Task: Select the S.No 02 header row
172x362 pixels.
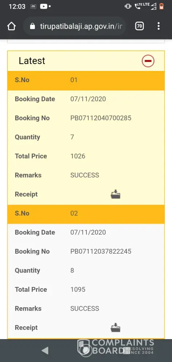Action: point(86,214)
